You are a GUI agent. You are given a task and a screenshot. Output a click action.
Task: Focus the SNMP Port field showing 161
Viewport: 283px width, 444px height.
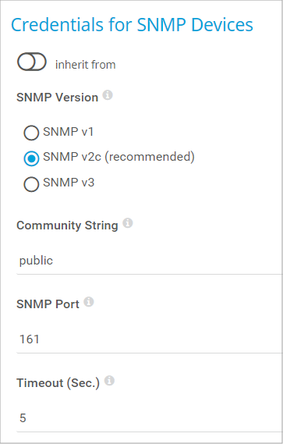150,339
